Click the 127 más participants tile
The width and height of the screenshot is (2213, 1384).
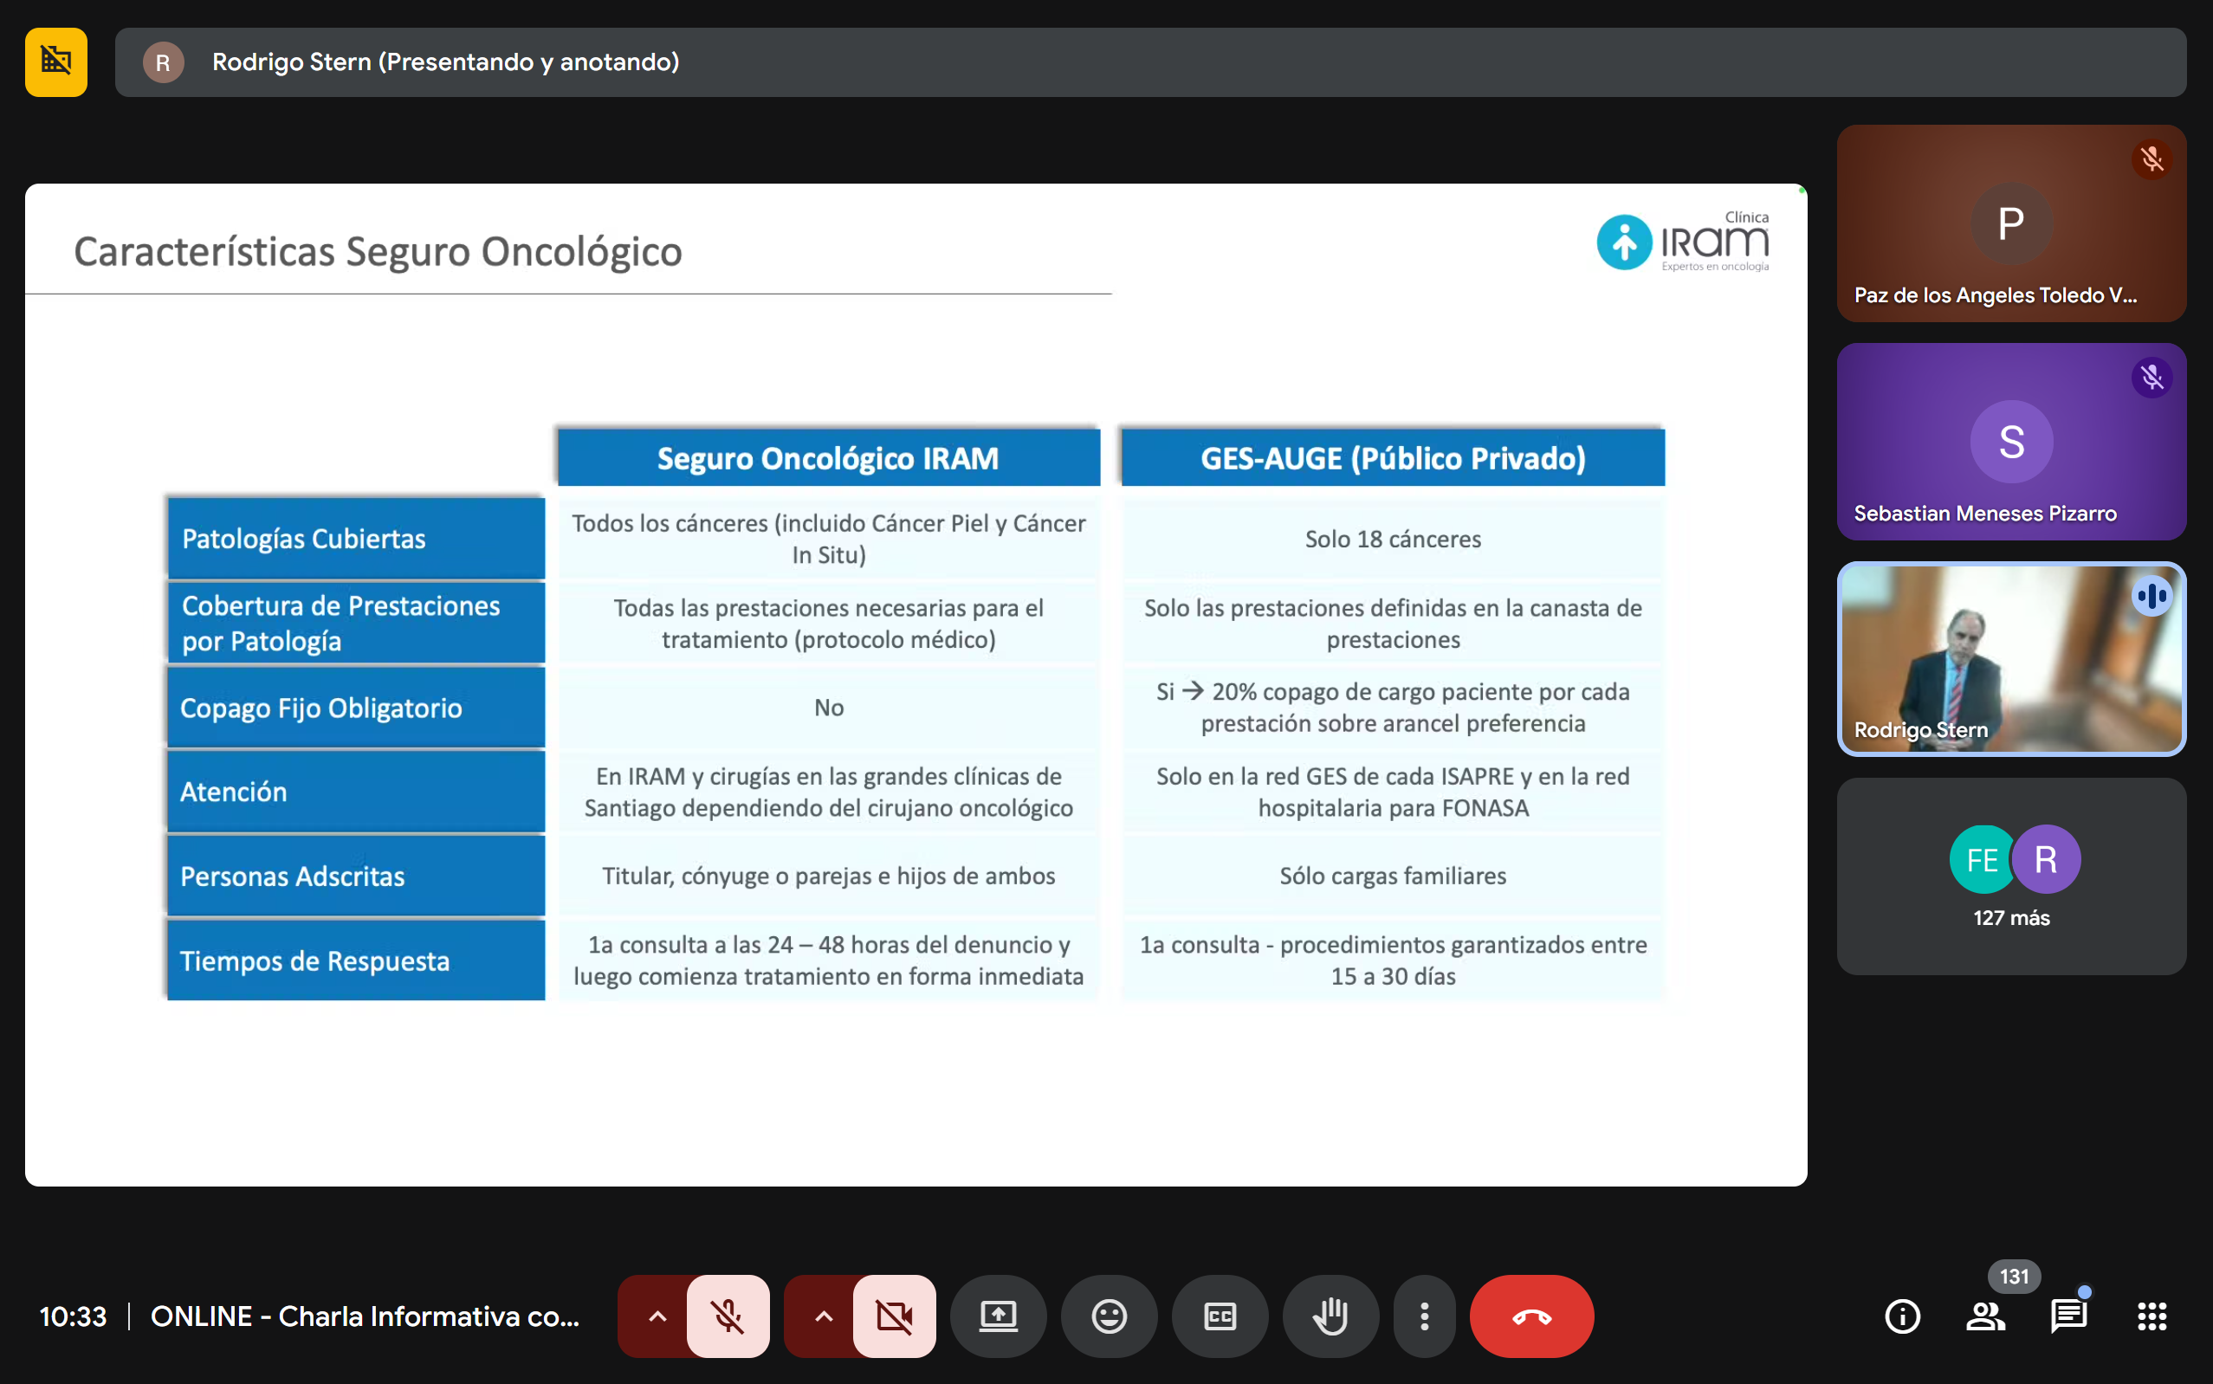point(2010,876)
